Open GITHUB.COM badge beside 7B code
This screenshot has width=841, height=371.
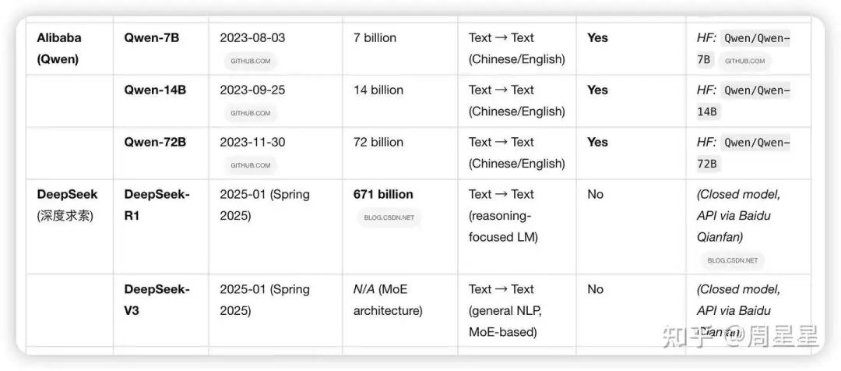[x=745, y=62]
